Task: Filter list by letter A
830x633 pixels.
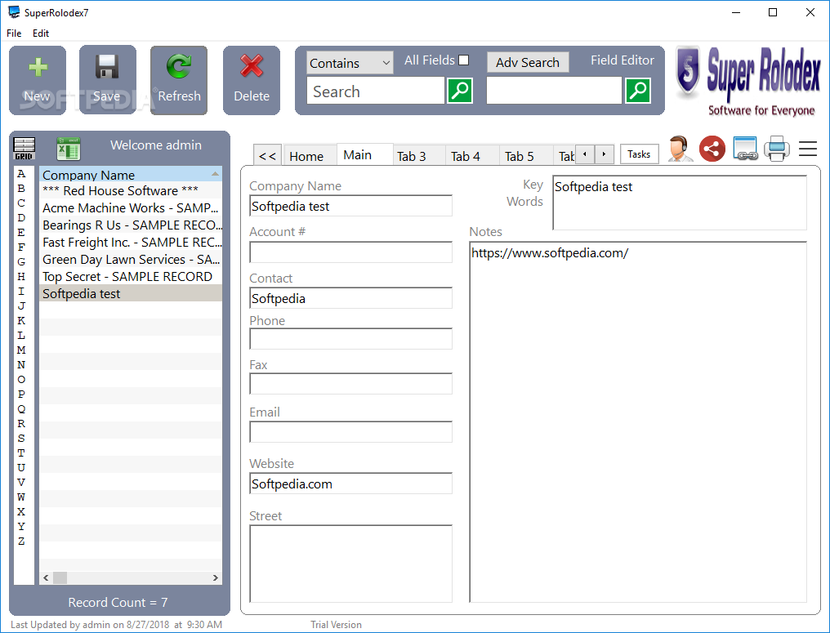Action: (21, 174)
